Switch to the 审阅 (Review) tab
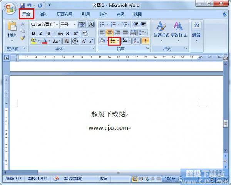Image resolution: width=231 pixels, height=185 pixels. (121, 14)
